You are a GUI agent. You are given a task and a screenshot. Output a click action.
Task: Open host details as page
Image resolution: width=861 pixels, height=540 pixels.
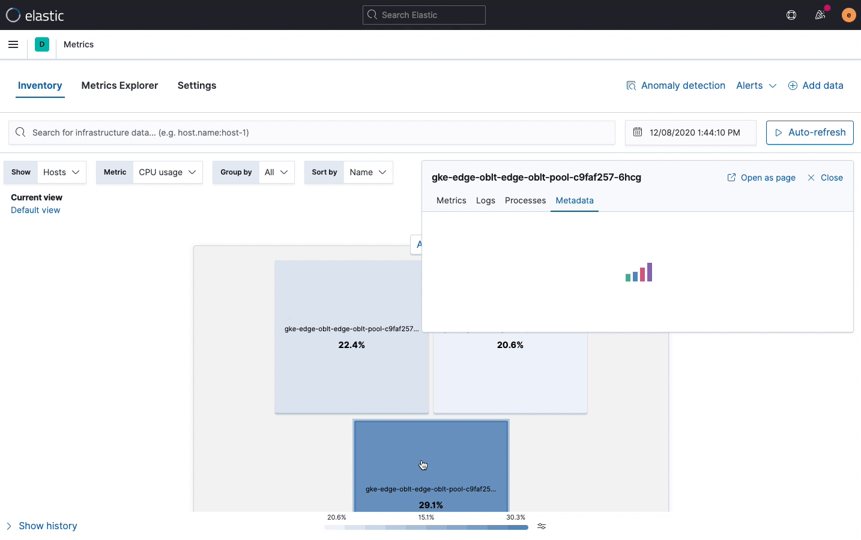click(x=761, y=178)
